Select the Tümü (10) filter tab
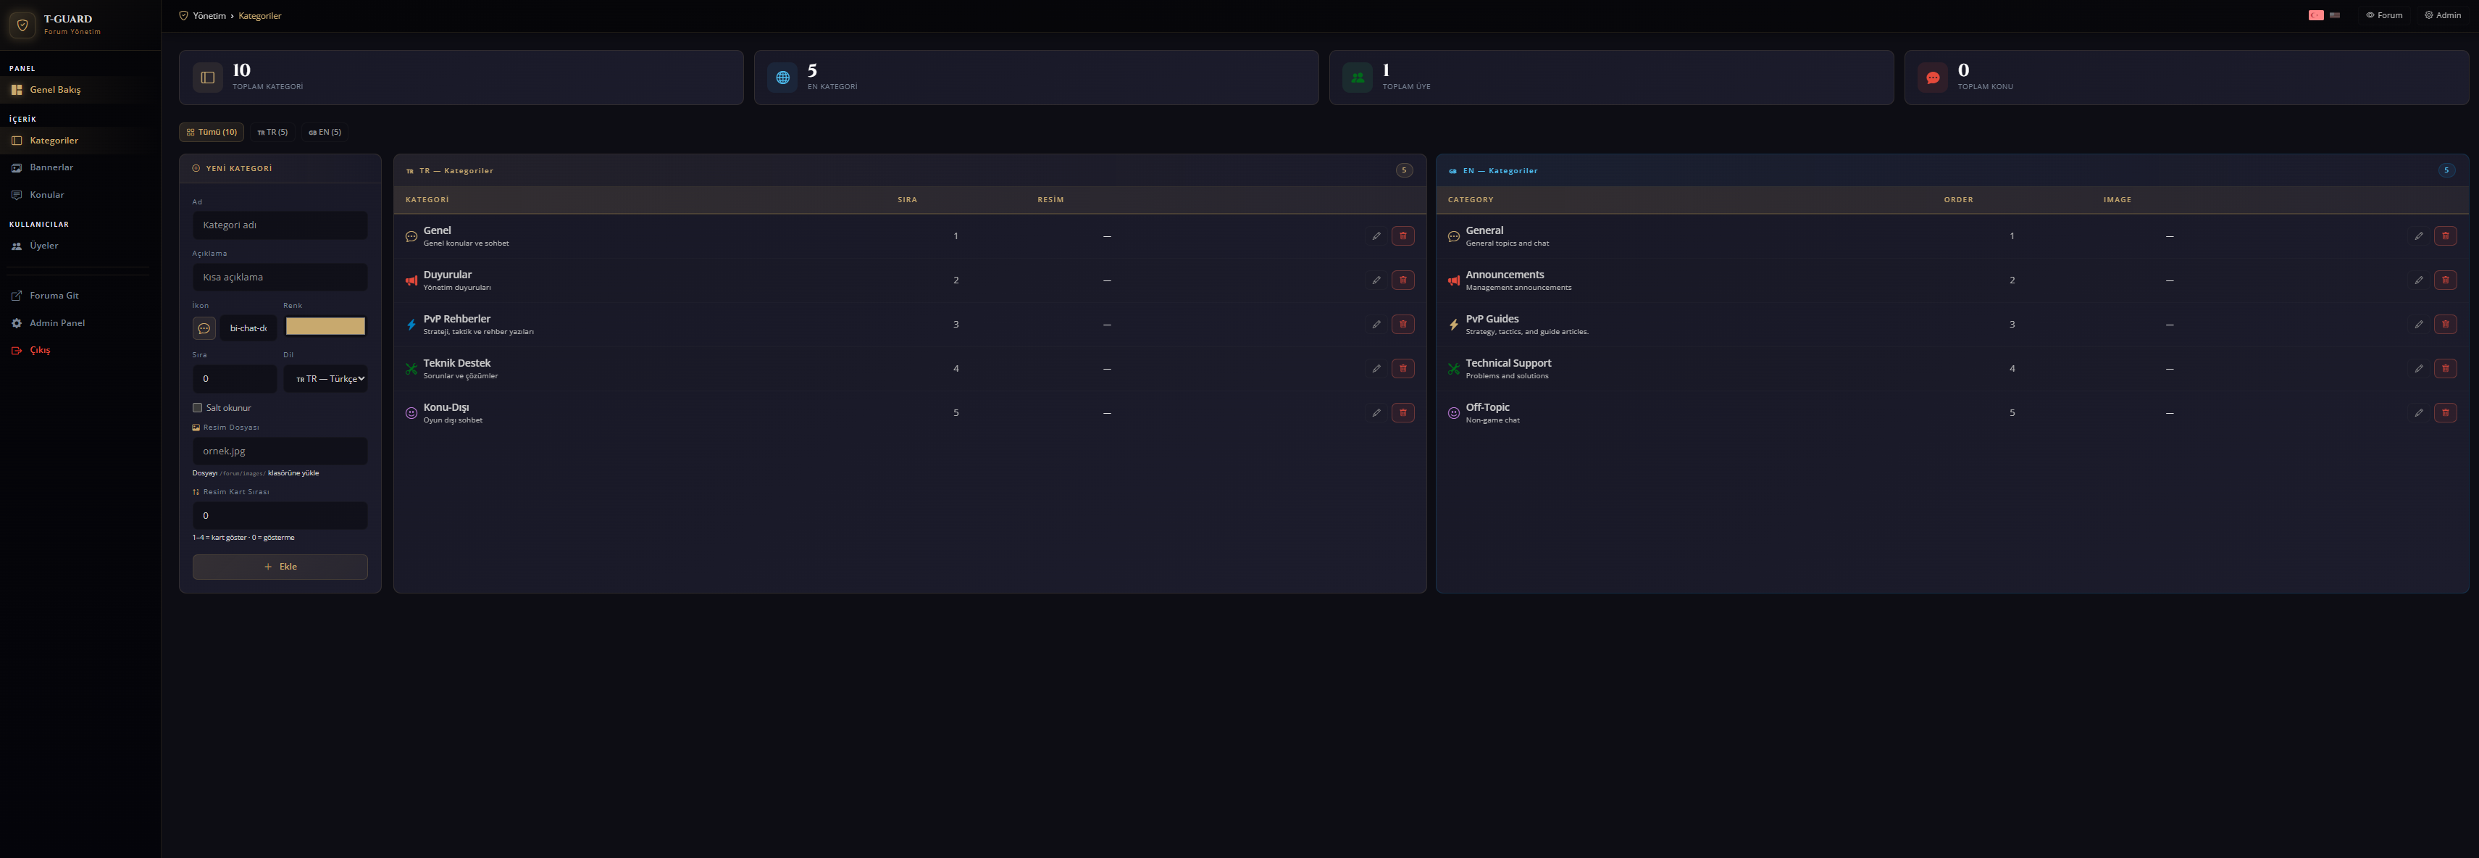 coord(212,132)
